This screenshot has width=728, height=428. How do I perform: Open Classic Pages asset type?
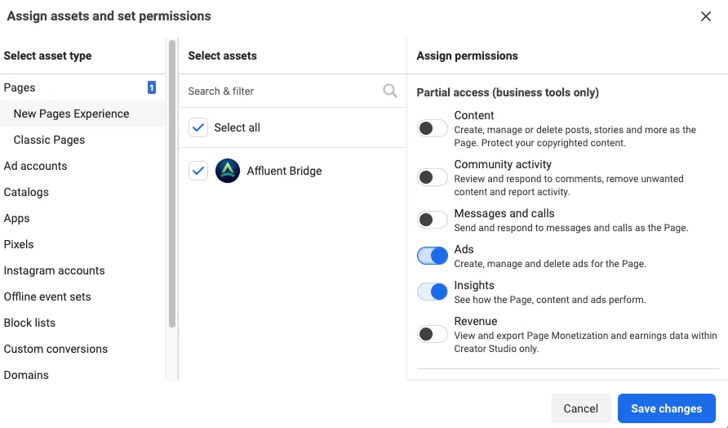(x=49, y=140)
